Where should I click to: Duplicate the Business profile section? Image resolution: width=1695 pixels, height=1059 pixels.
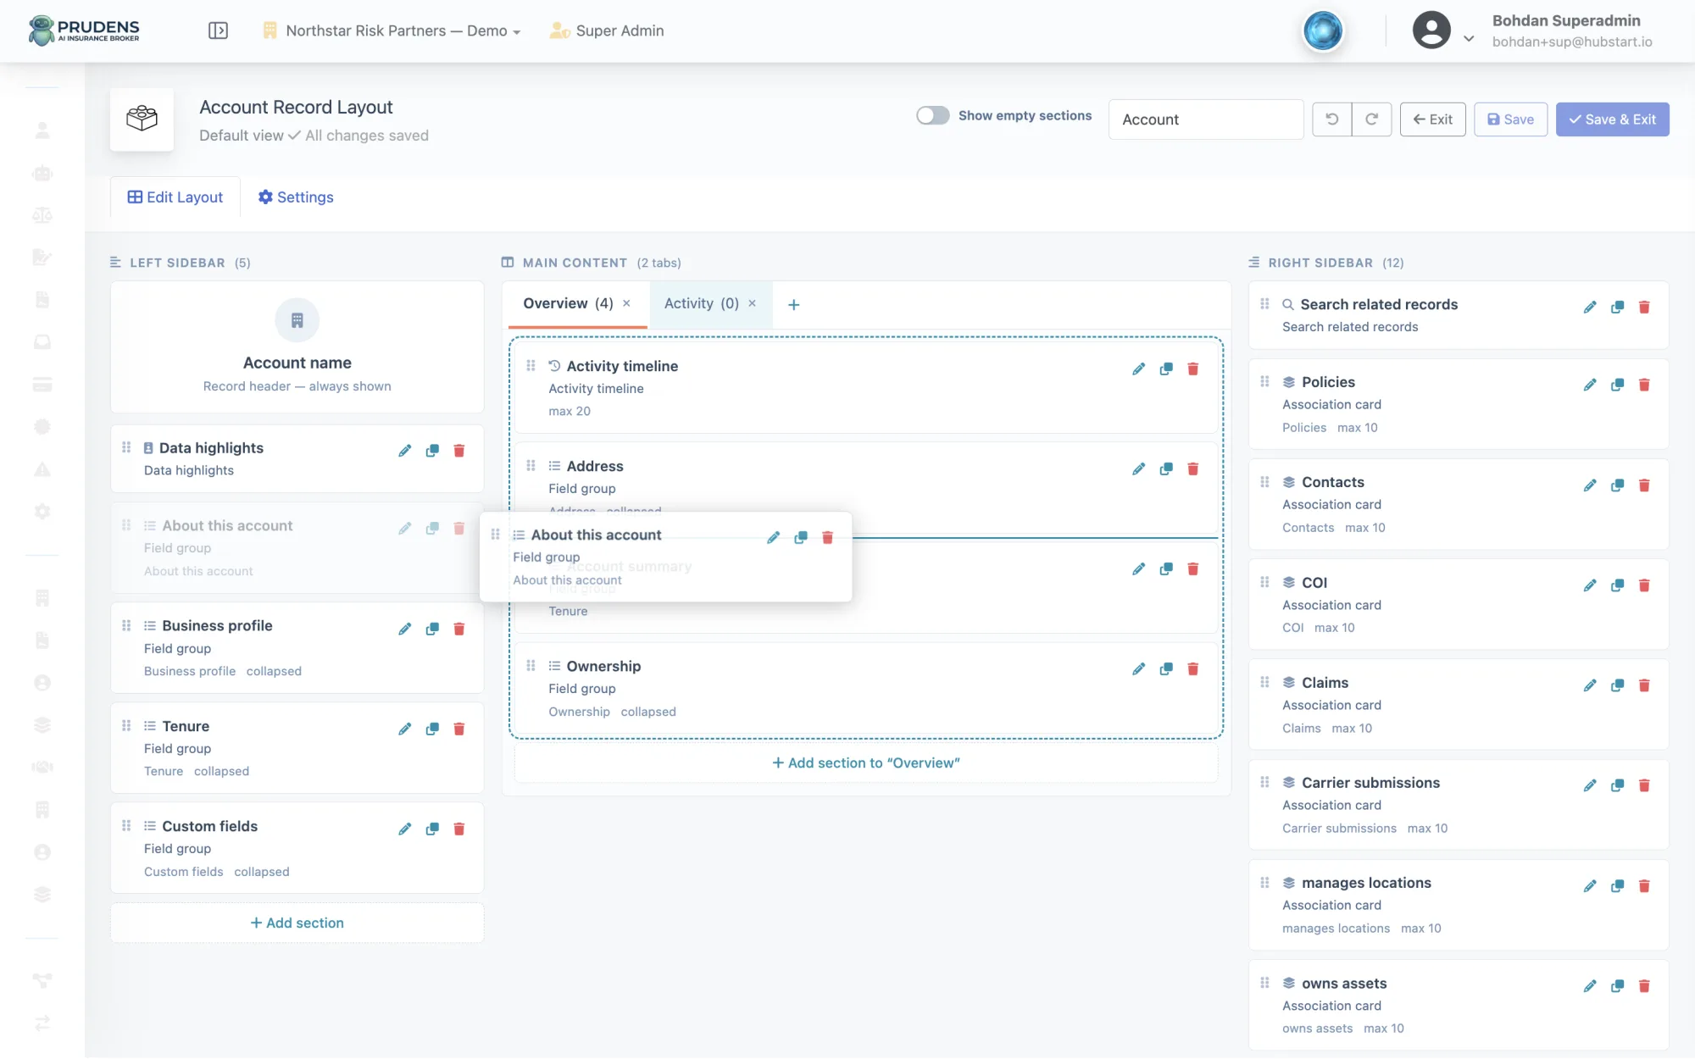coord(432,629)
